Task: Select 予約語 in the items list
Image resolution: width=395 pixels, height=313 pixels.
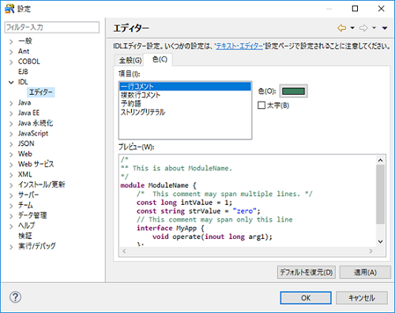Action: tap(131, 103)
